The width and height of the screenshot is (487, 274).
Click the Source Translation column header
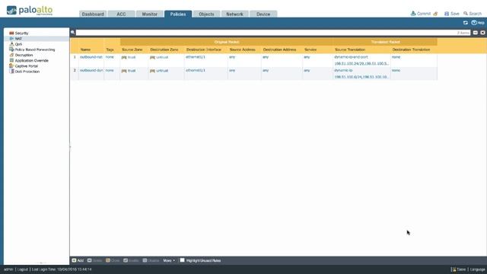tap(350, 49)
